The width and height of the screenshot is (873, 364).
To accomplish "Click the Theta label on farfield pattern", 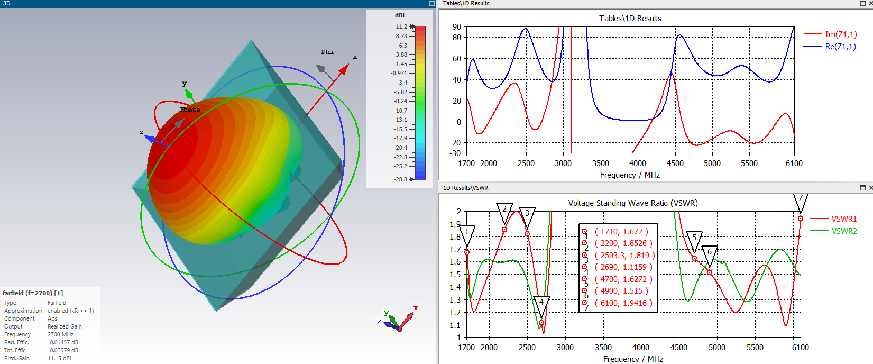I will click(x=190, y=110).
